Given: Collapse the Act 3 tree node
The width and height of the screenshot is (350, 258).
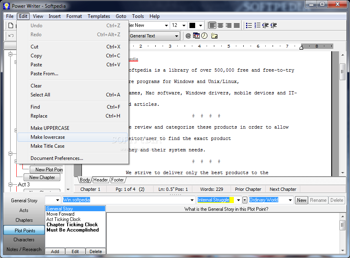Looking at the screenshot, I should point(10,184).
